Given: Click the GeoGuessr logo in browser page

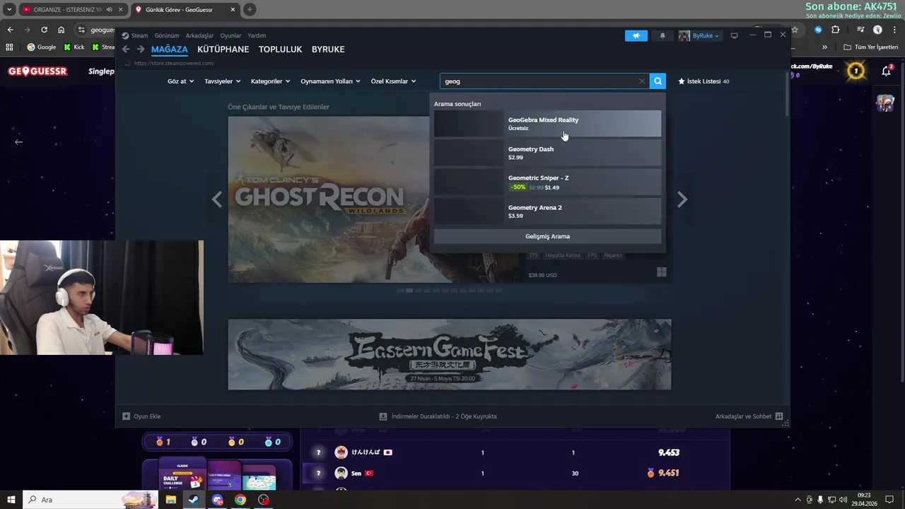Looking at the screenshot, I should coord(37,71).
